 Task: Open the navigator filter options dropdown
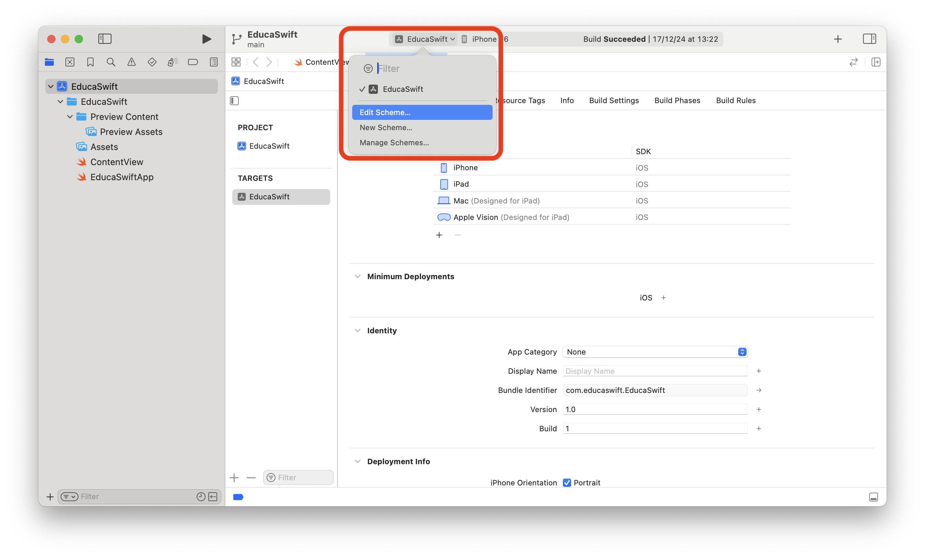click(70, 497)
